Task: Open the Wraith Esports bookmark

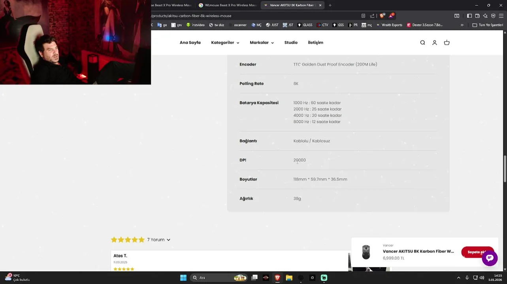Action: (x=389, y=25)
